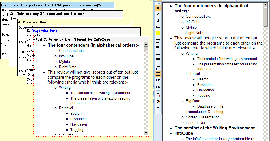Click 'Tagging' in the HTML pane
The height and width of the screenshot is (141, 270).
(x=204, y=96)
